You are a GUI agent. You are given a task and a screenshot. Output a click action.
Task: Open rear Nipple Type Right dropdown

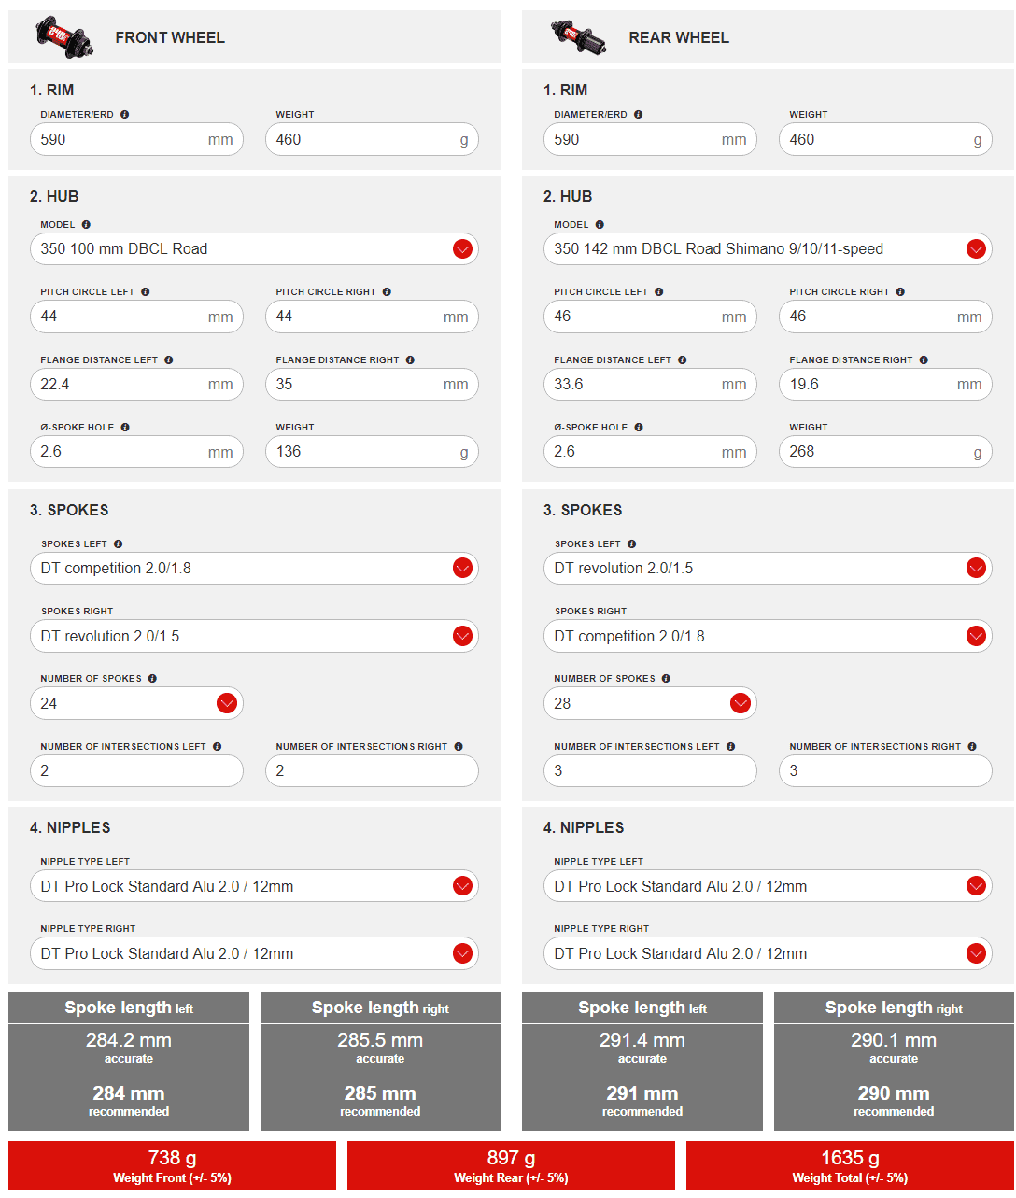pyautogui.click(x=976, y=953)
